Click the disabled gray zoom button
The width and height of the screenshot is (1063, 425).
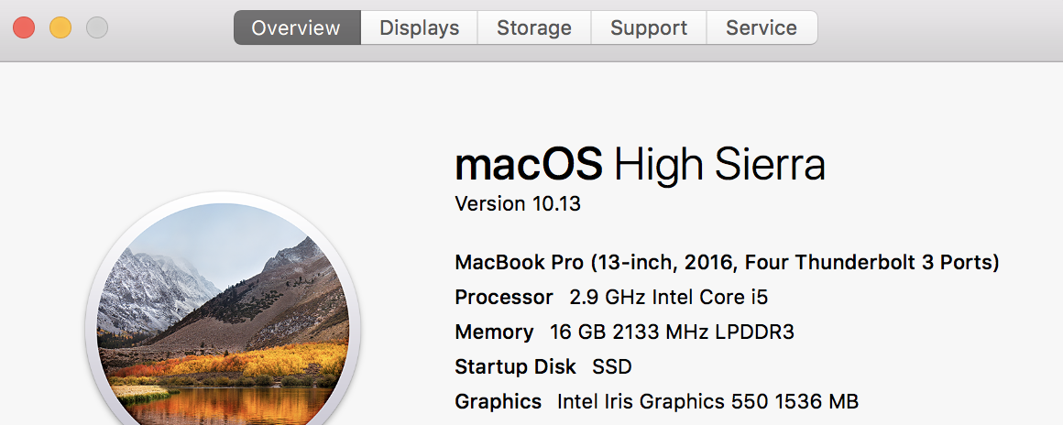pos(97,28)
